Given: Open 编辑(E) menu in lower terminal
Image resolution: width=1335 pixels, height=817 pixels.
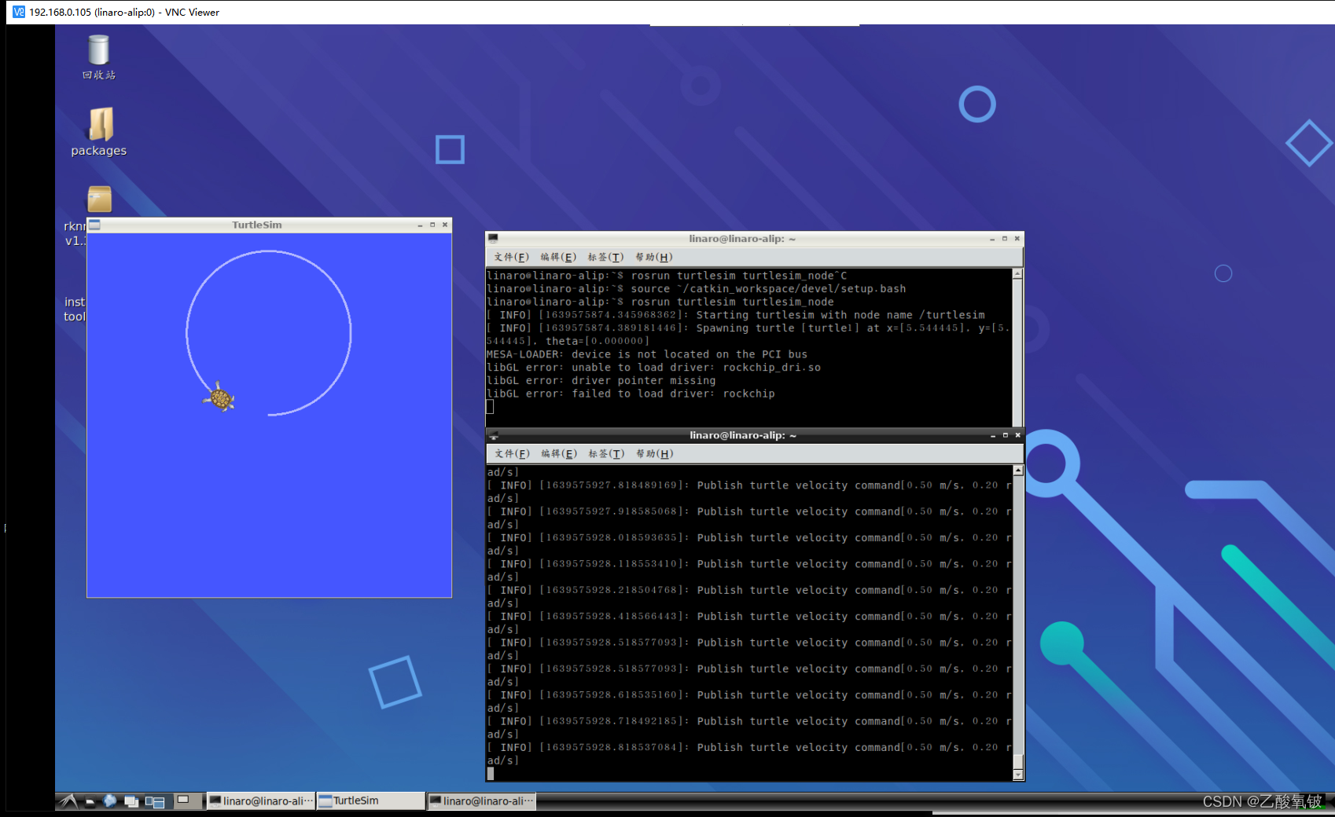Looking at the screenshot, I should pyautogui.click(x=559, y=453).
